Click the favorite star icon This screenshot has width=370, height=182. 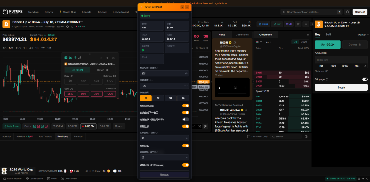click(x=298, y=24)
